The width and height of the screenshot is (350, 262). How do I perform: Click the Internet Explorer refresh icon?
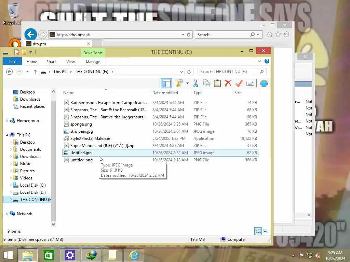coord(189,34)
